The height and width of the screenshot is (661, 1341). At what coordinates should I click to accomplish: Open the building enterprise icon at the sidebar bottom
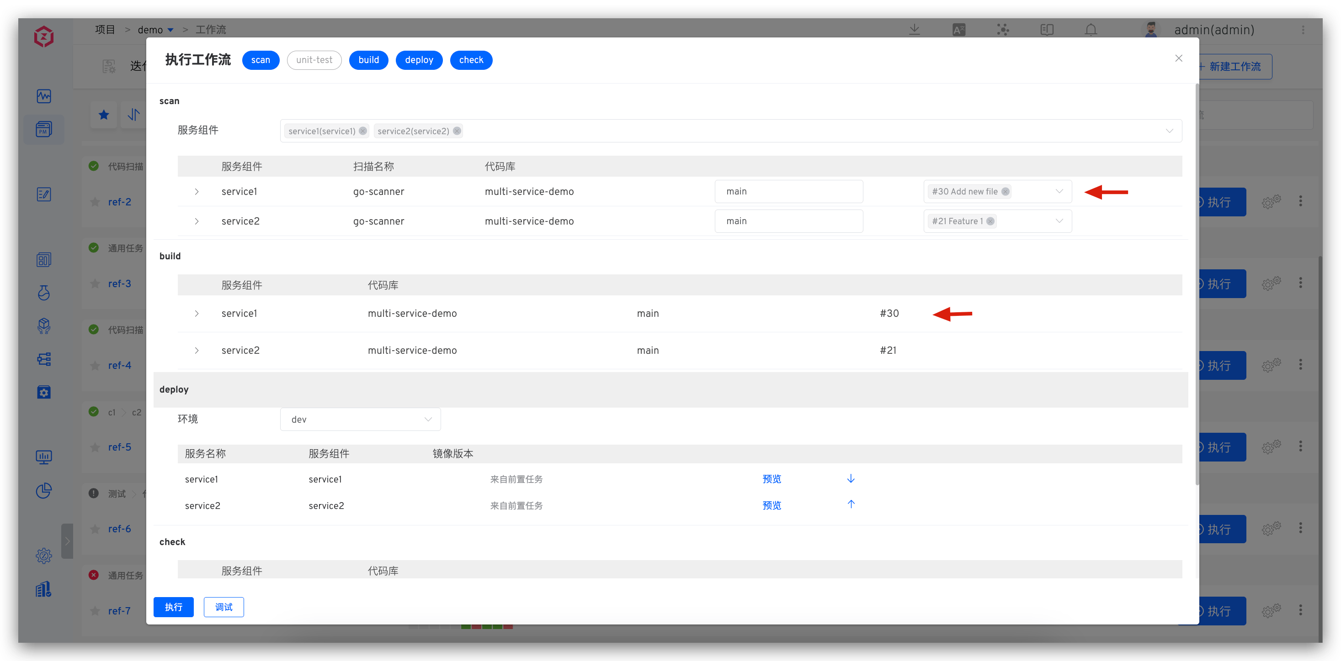44,589
